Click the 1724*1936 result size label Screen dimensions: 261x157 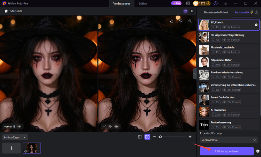tap(111, 127)
